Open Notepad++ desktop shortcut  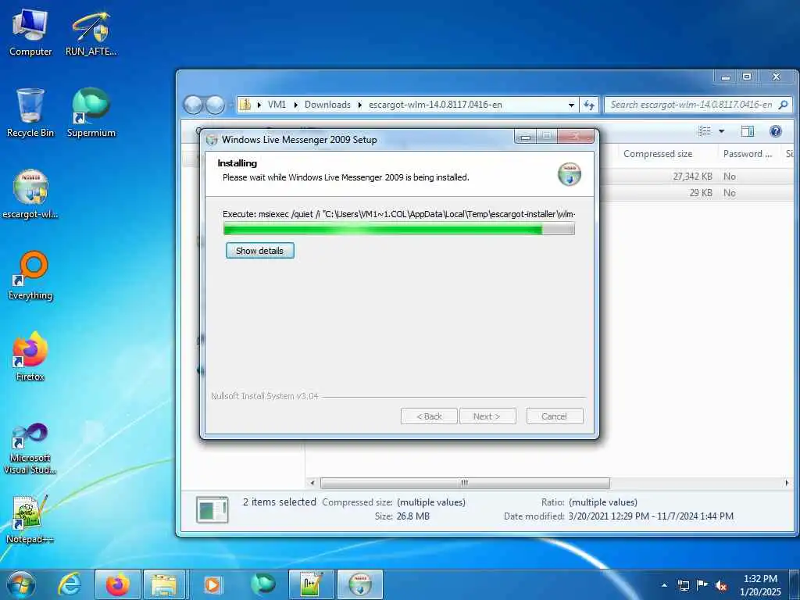pyautogui.click(x=30, y=520)
